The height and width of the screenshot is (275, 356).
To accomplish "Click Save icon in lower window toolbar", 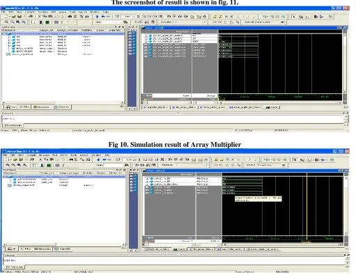I will click(21, 159).
